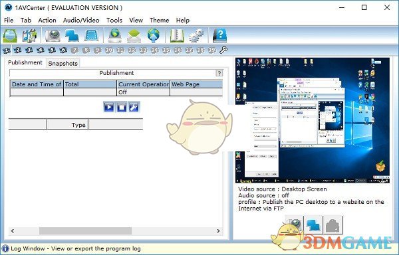Select the blue overlapping screens toolbar icon
This screenshot has width=399, height=255.
pyautogui.click(x=72, y=36)
